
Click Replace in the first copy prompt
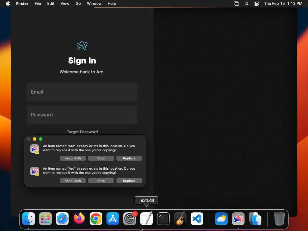(x=129, y=158)
